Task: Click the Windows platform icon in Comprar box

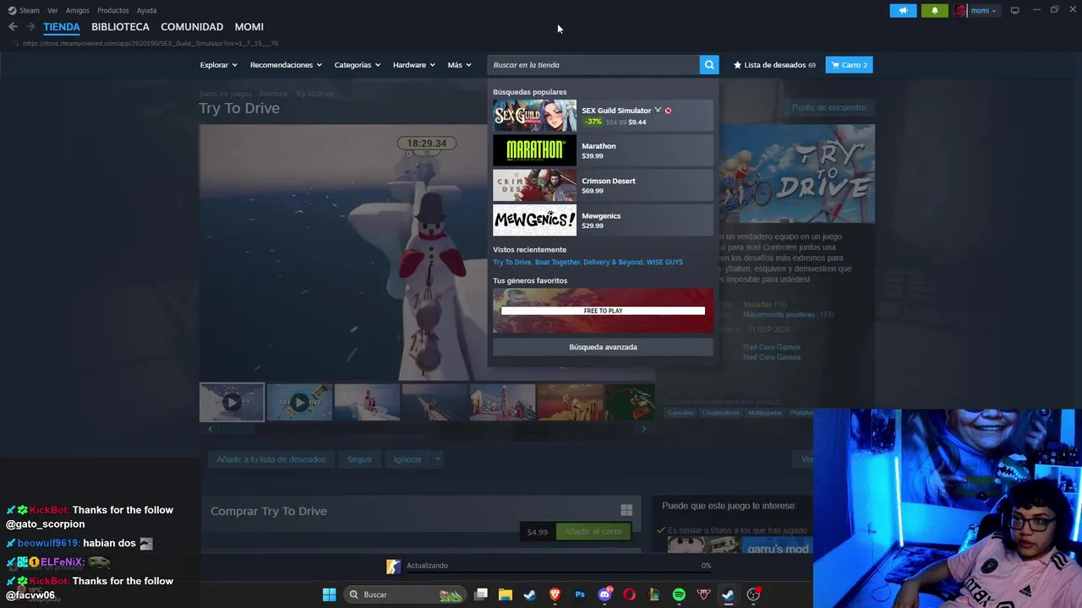Action: pos(626,510)
